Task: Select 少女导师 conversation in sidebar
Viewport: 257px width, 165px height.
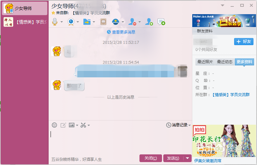Action: [x=25, y=8]
